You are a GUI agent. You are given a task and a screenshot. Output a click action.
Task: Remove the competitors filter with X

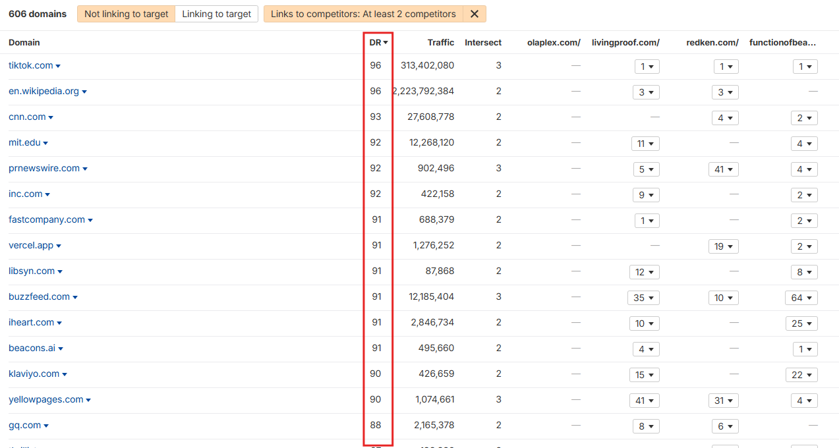coord(475,14)
